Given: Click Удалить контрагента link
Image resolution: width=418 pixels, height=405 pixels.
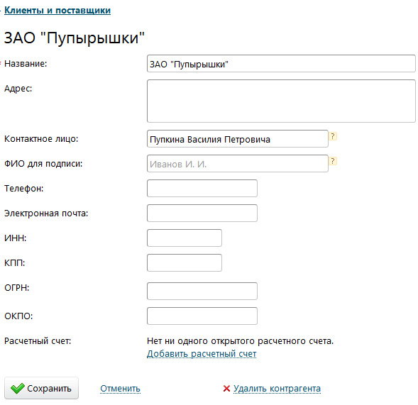Looking at the screenshot, I should coord(277,389).
